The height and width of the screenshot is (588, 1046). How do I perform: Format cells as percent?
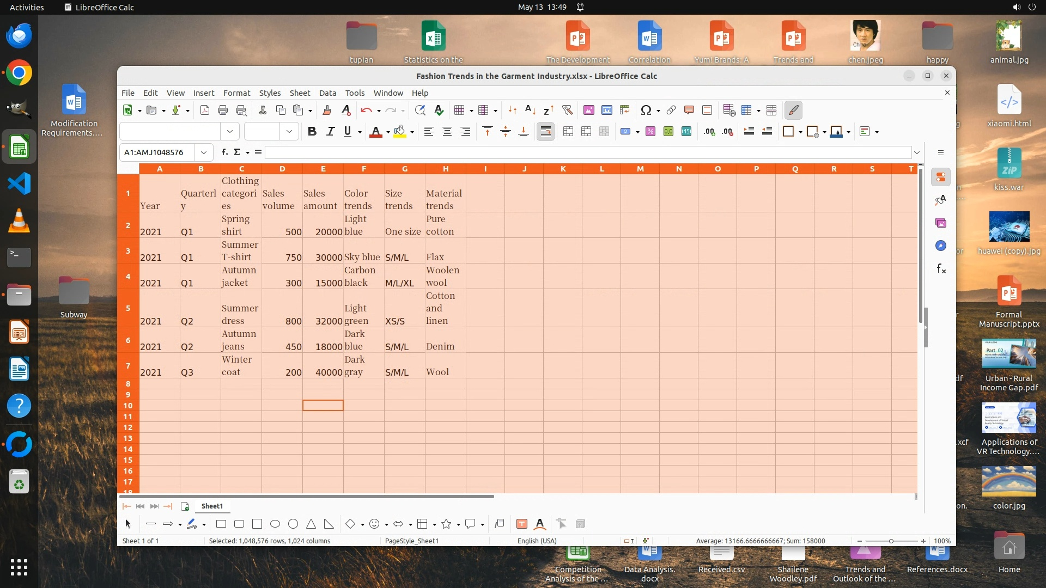(650, 132)
